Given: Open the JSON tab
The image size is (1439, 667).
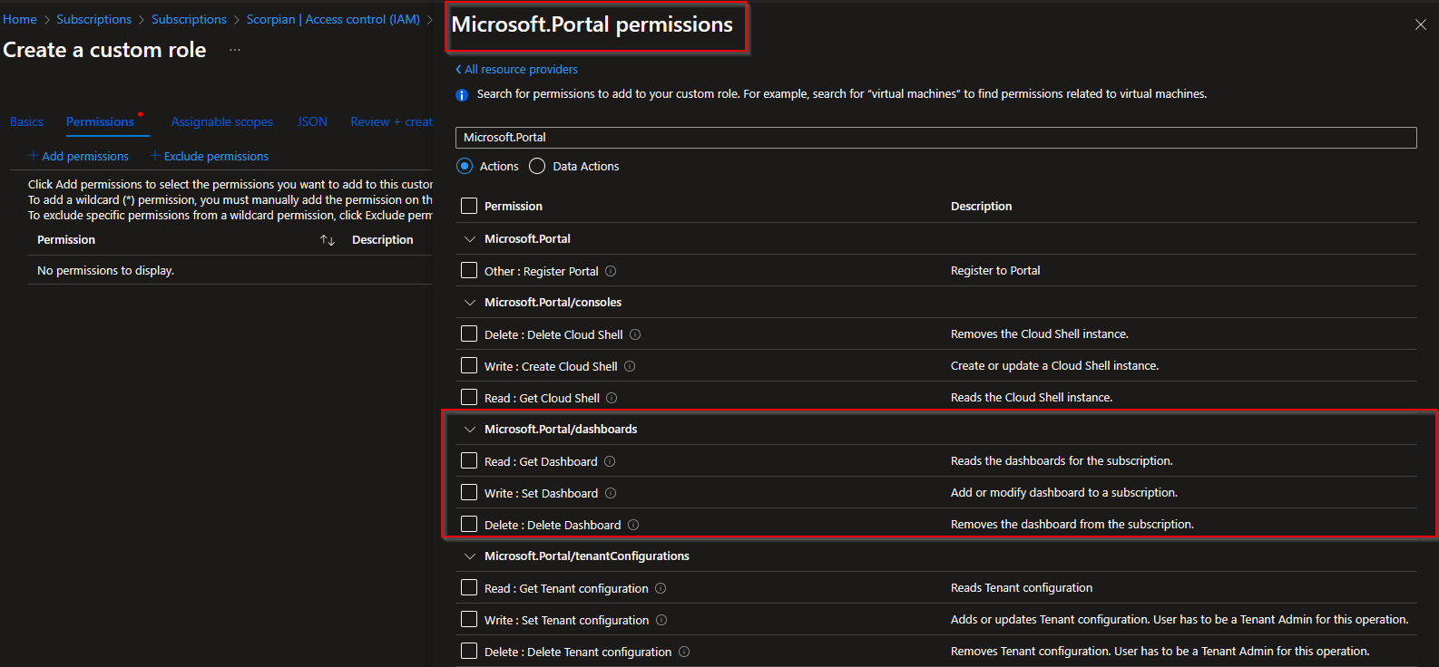Looking at the screenshot, I should [x=312, y=121].
